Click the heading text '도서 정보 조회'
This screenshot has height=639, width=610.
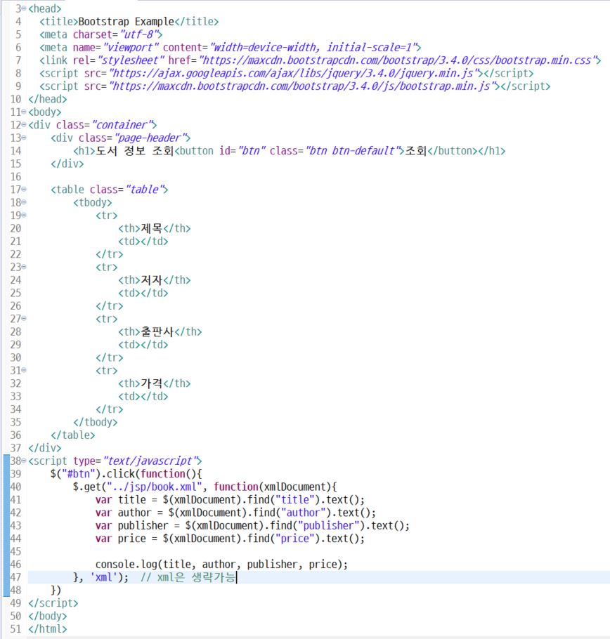coord(135,151)
